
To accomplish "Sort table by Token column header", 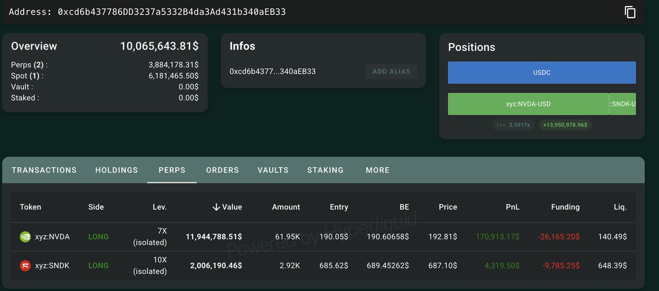I will point(30,207).
